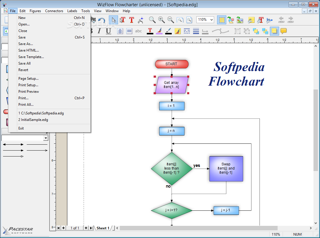
Task: Click the START terminator shape
Action: tap(172, 64)
